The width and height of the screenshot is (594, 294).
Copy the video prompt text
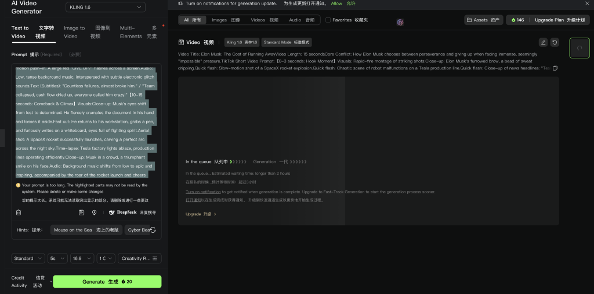(x=555, y=68)
